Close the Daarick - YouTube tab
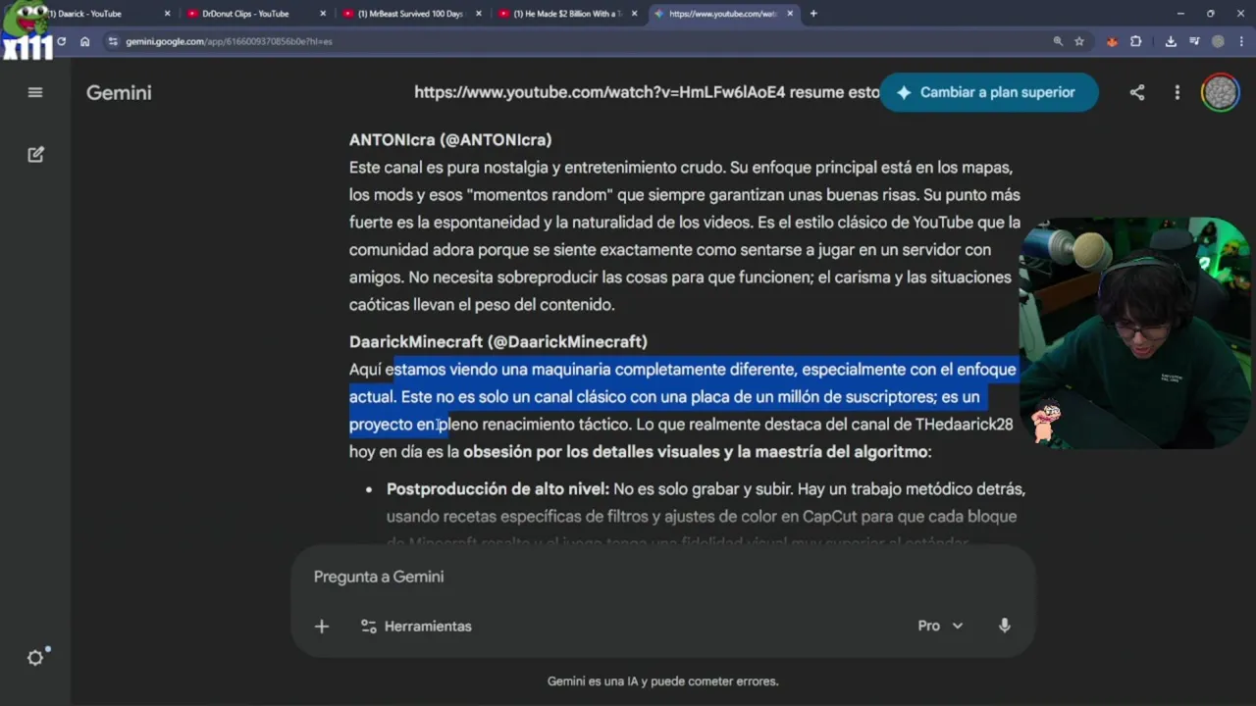The height and width of the screenshot is (706, 1256). [x=167, y=14]
